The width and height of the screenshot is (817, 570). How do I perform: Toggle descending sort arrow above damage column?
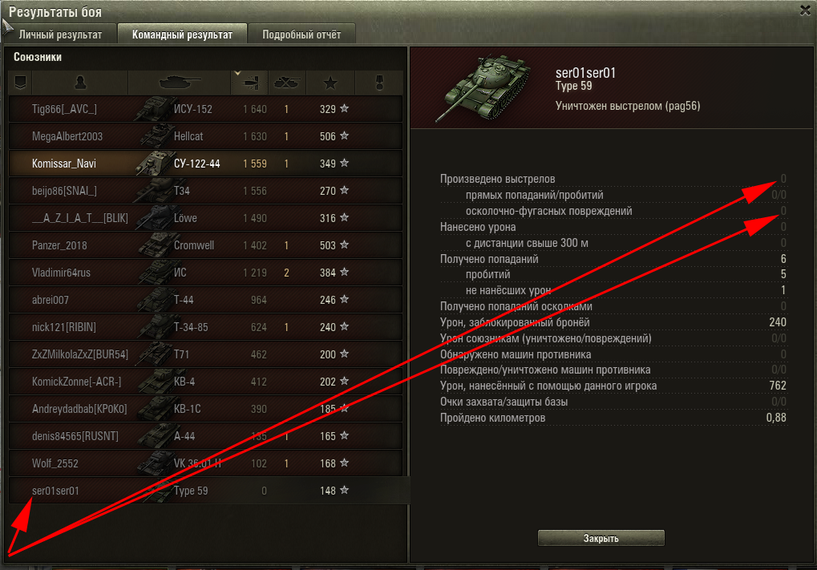click(237, 74)
